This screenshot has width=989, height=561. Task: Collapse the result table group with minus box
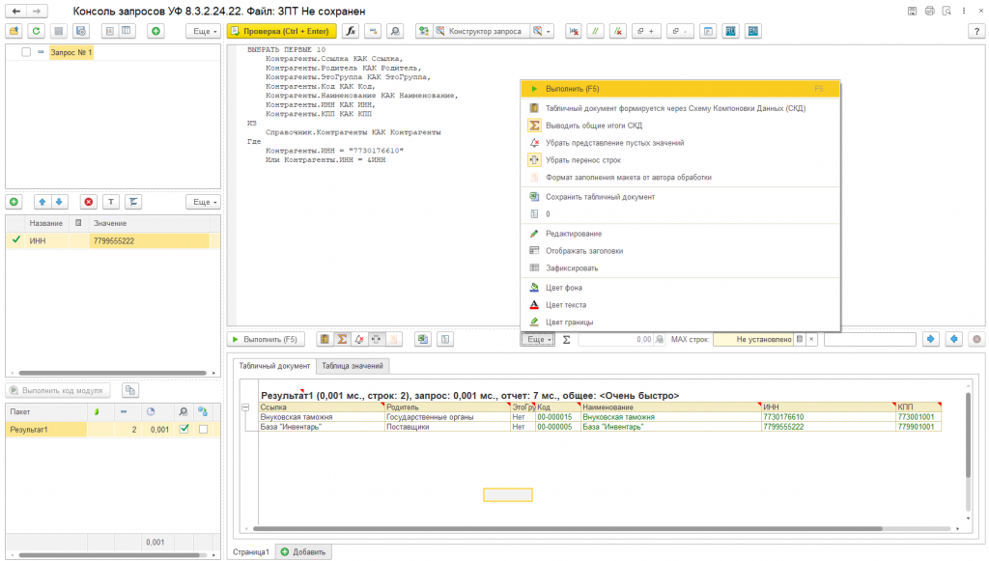pyautogui.click(x=244, y=407)
